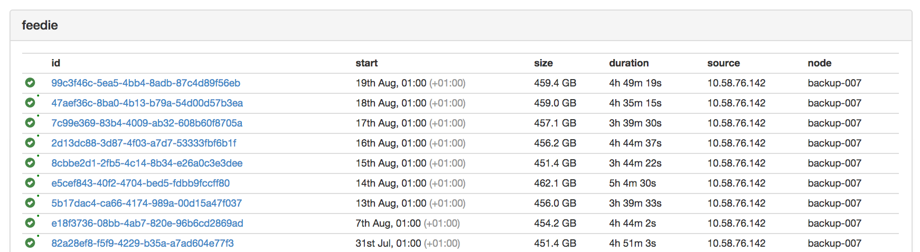
Task: Click green check icon beside 5b17dac4 backup
Action: 30,203
